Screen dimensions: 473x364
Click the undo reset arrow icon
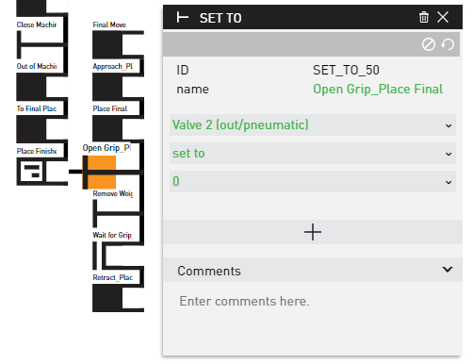point(448,44)
